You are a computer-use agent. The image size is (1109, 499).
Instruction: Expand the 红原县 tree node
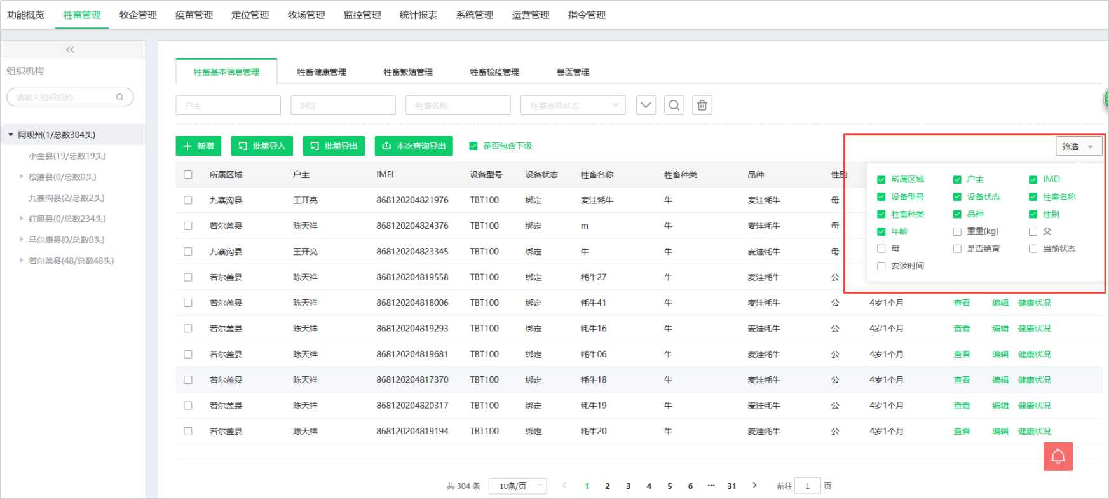(22, 219)
